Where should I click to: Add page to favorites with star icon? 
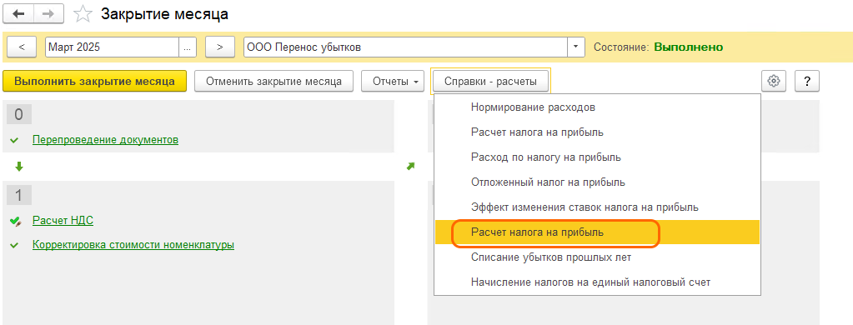[83, 14]
